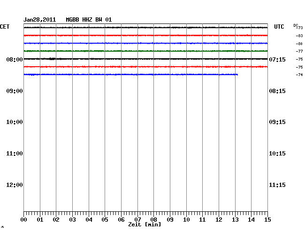
Task: Select minute tick label 13
Action: tap(235, 220)
